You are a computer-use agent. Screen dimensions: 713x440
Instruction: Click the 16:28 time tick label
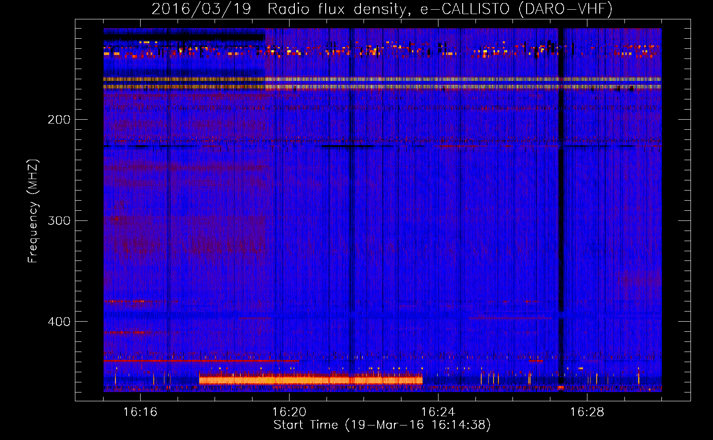[587, 412]
